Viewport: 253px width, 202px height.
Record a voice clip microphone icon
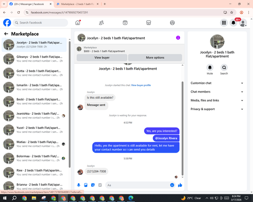click(78, 185)
